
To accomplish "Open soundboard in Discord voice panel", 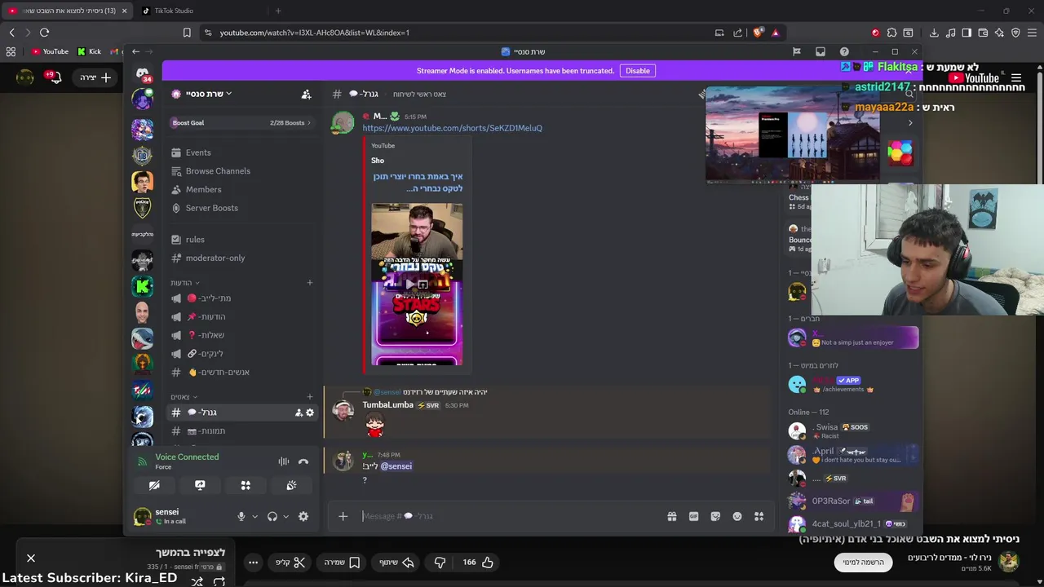I will (x=291, y=485).
